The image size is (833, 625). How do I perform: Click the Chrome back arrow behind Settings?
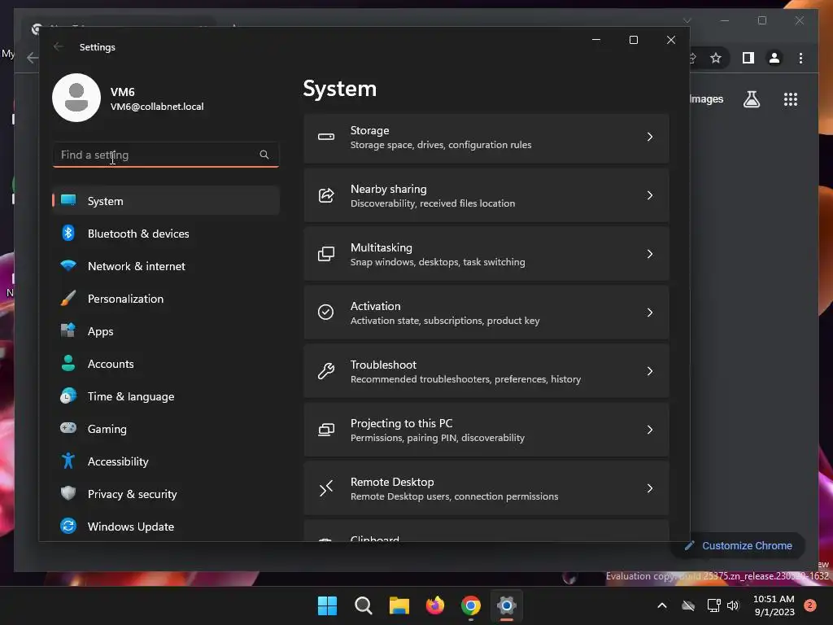32,58
